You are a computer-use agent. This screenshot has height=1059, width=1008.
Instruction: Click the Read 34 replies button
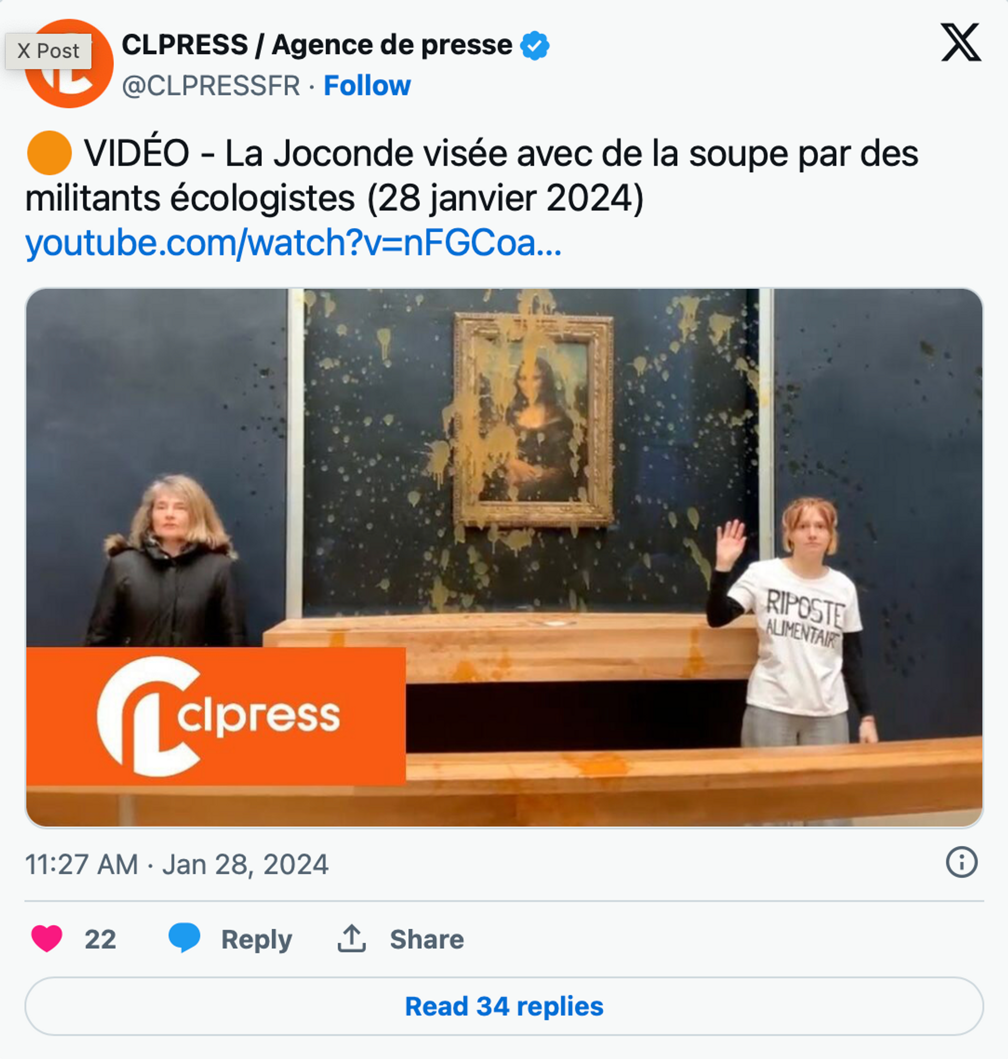[x=504, y=1006]
